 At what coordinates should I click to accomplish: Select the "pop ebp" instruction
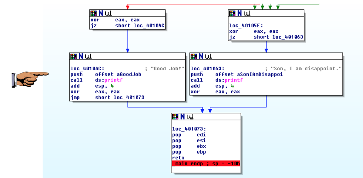point(189,152)
